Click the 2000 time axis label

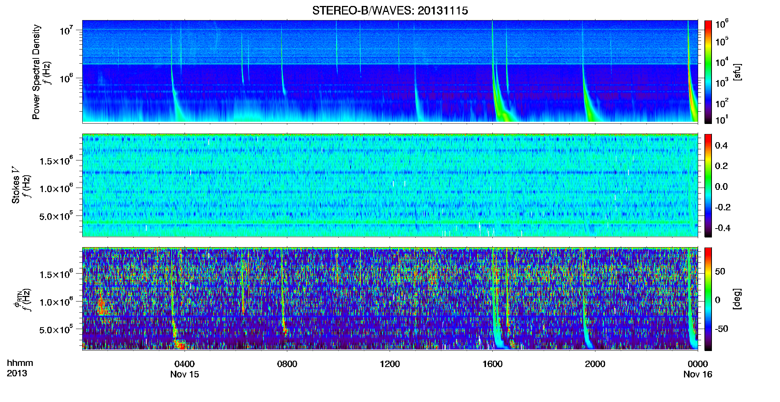pos(595,364)
